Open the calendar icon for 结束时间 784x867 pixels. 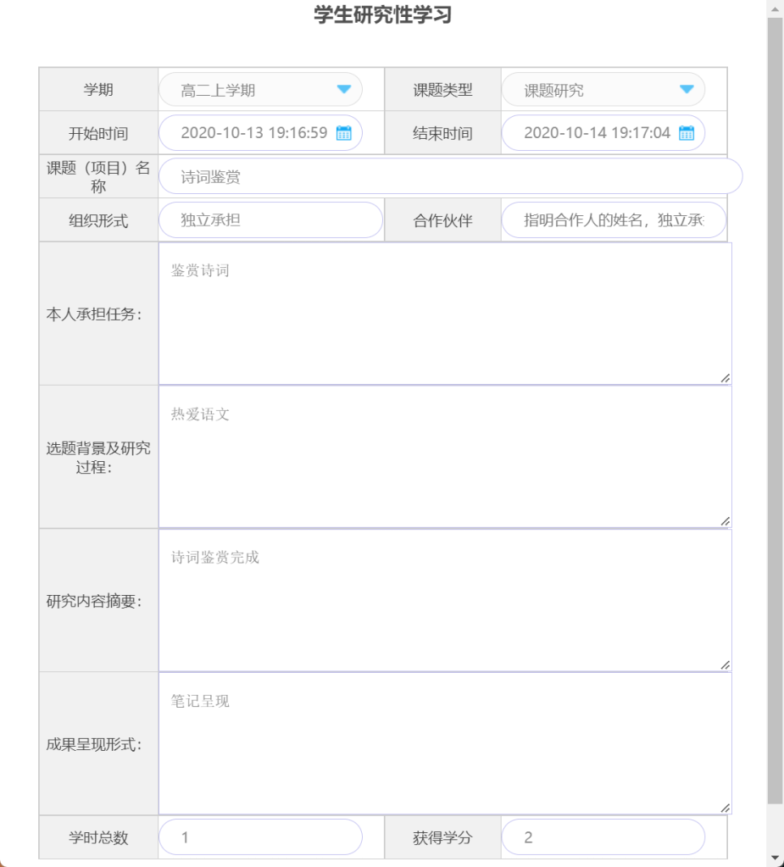pos(687,133)
